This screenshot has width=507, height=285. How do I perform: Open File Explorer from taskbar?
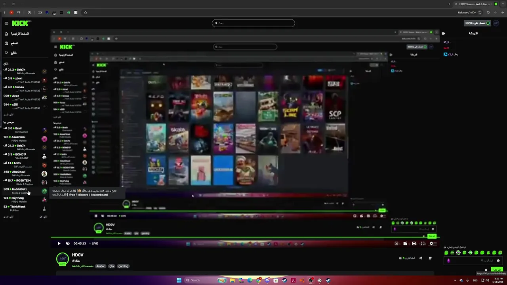(x=233, y=280)
